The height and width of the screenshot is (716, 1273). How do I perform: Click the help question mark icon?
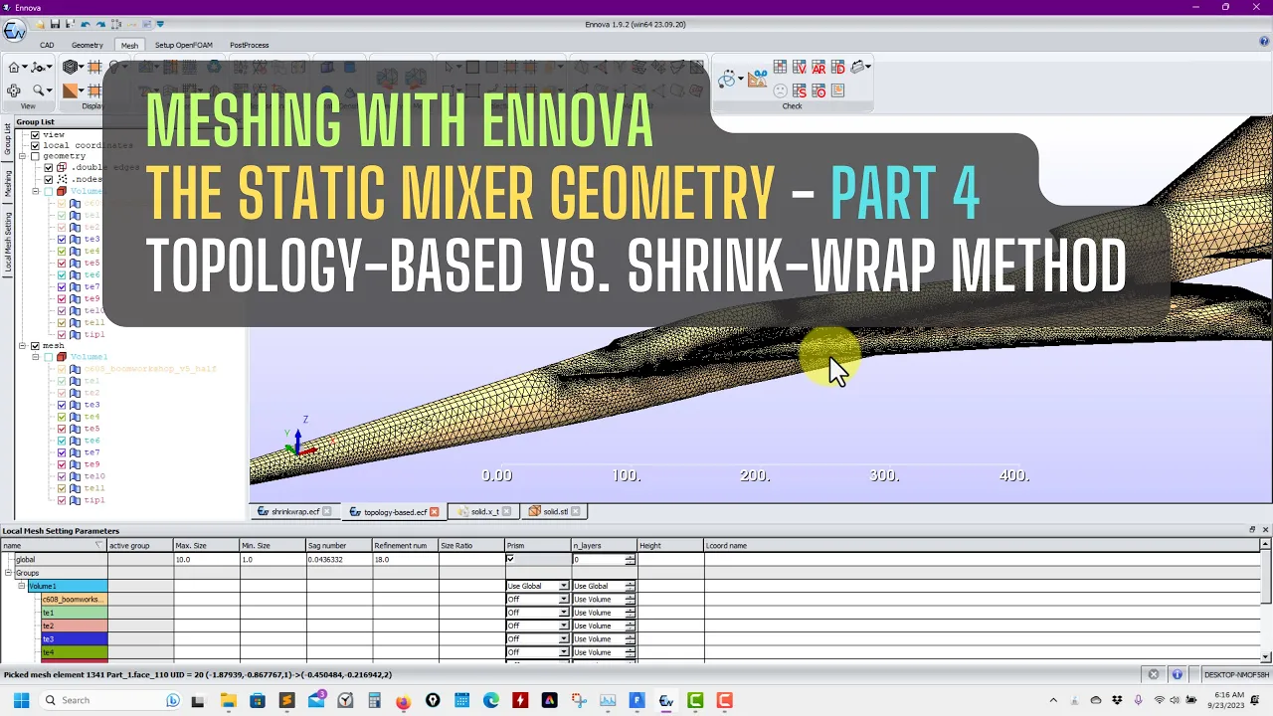coord(1264,42)
